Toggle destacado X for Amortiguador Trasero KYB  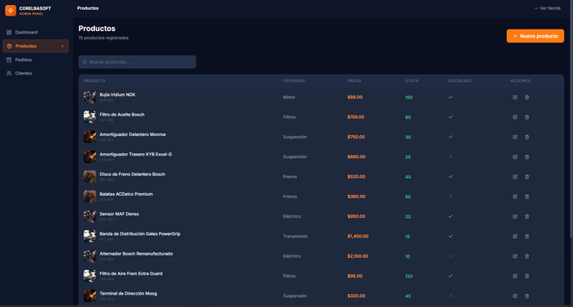coord(450,157)
